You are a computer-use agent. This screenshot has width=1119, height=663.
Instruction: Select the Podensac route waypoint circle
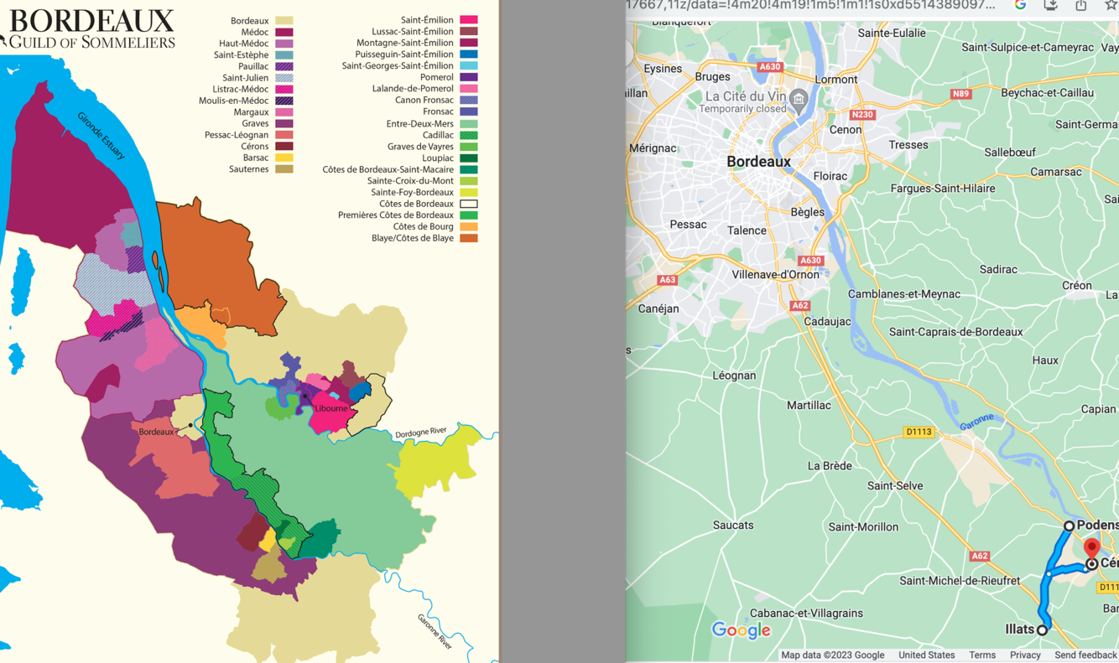click(1069, 526)
